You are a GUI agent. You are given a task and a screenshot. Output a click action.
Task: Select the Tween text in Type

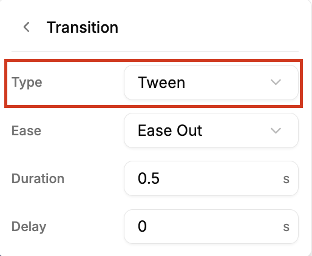161,83
